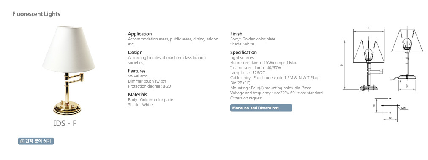Click the front view dimension drawing
Image resolution: width=428 pixels, height=160 pixels.
363,59
